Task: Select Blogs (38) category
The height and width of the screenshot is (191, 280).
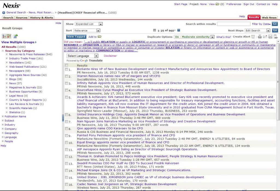Action: coord(16,79)
